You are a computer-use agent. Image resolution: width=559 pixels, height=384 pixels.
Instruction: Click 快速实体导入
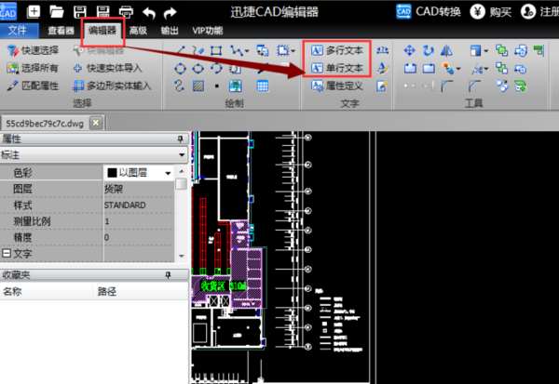point(107,68)
